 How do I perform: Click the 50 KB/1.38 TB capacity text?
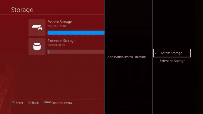click(x=56, y=45)
